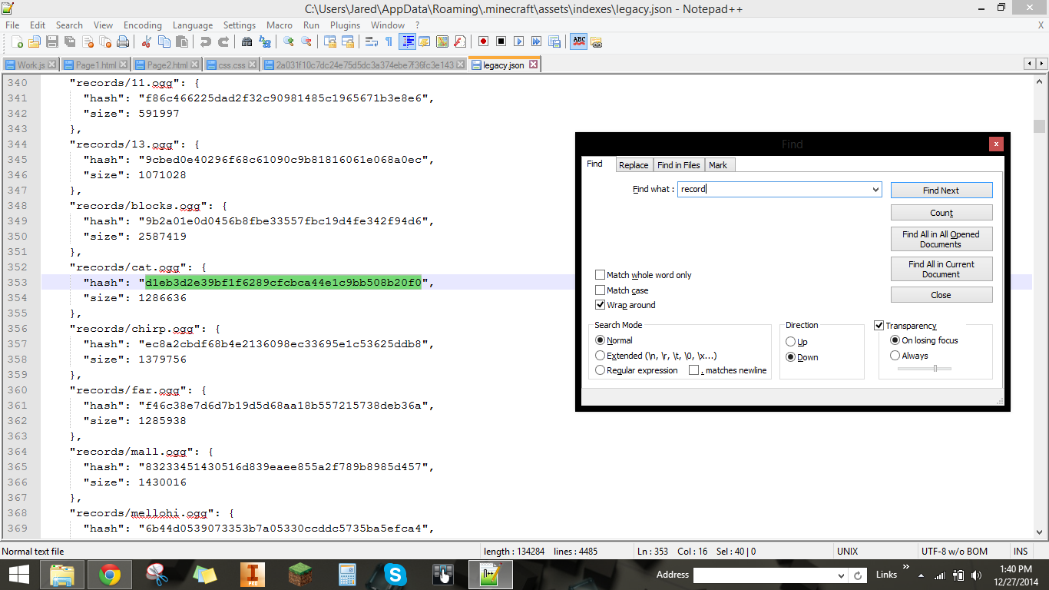The image size is (1049, 590).
Task: Print the document using the printer icon
Action: tap(123, 41)
